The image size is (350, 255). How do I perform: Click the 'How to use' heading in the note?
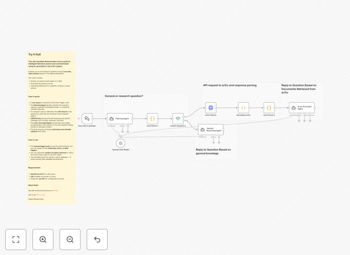pyautogui.click(x=33, y=140)
